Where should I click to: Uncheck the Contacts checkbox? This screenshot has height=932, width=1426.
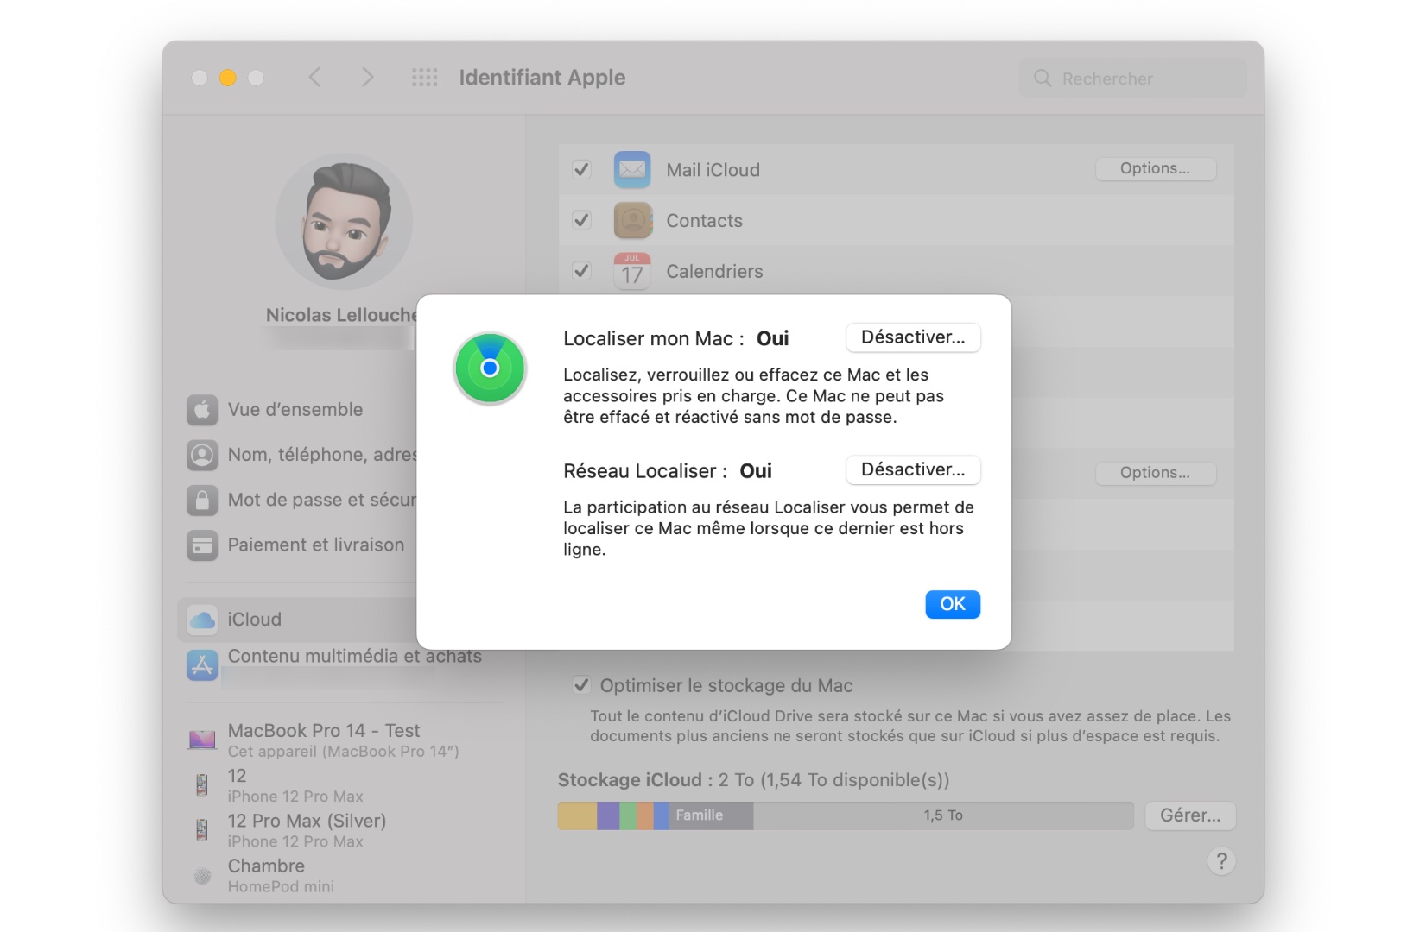pos(581,220)
